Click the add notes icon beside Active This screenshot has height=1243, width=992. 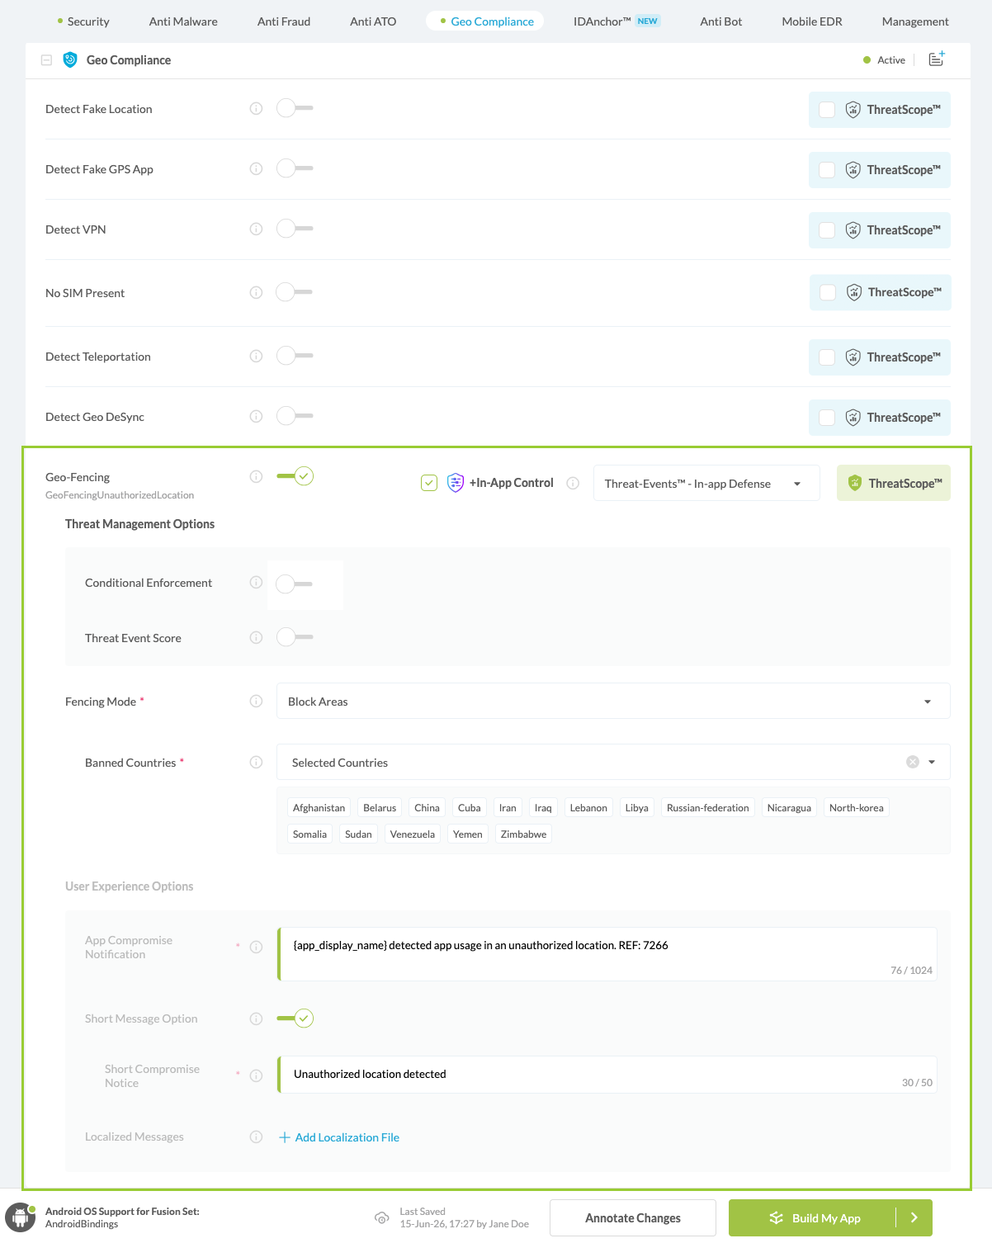937,59
